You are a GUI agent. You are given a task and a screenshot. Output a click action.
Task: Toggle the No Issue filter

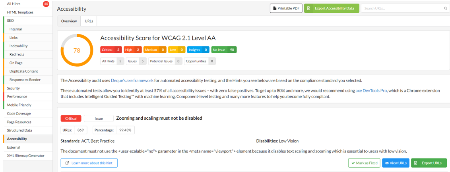coord(224,50)
